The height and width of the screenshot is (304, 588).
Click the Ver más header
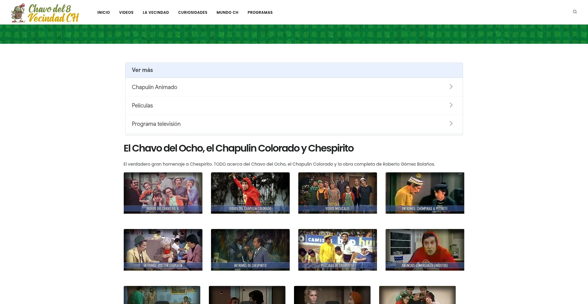[294, 70]
